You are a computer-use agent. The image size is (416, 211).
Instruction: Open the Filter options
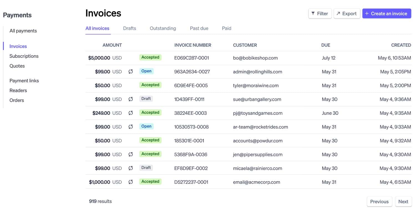[x=320, y=14]
